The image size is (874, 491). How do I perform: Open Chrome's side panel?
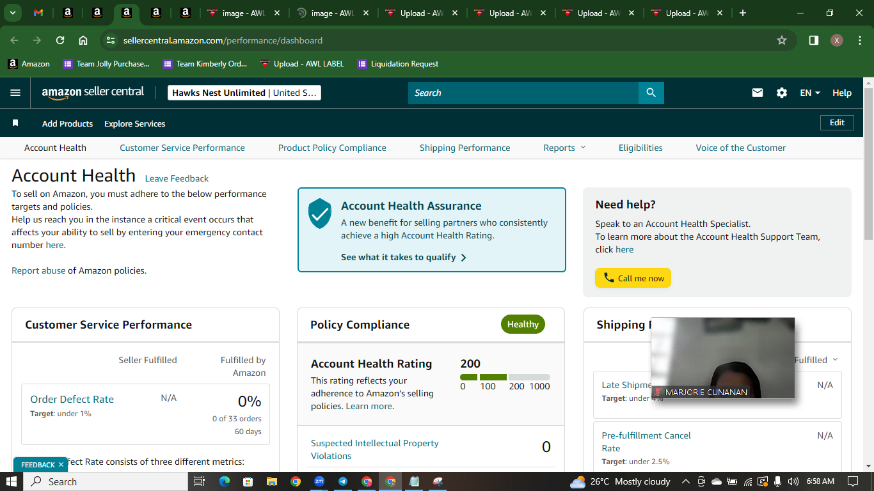[x=814, y=40]
